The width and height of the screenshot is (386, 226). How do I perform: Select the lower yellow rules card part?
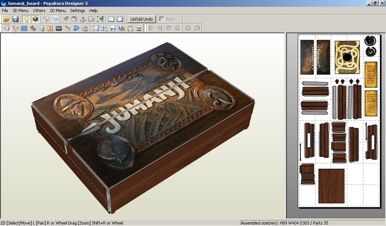tap(371, 103)
